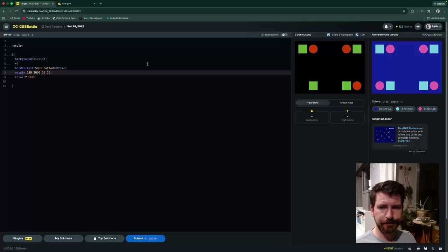This screenshot has height=252, width=448.
Task: Click the CSSBattle logo
Action: point(25,27)
